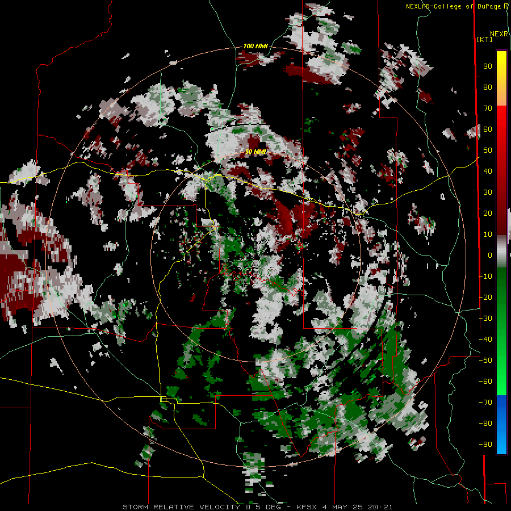Click the 60 value on velocity scale
511x511 pixels.
(488, 129)
